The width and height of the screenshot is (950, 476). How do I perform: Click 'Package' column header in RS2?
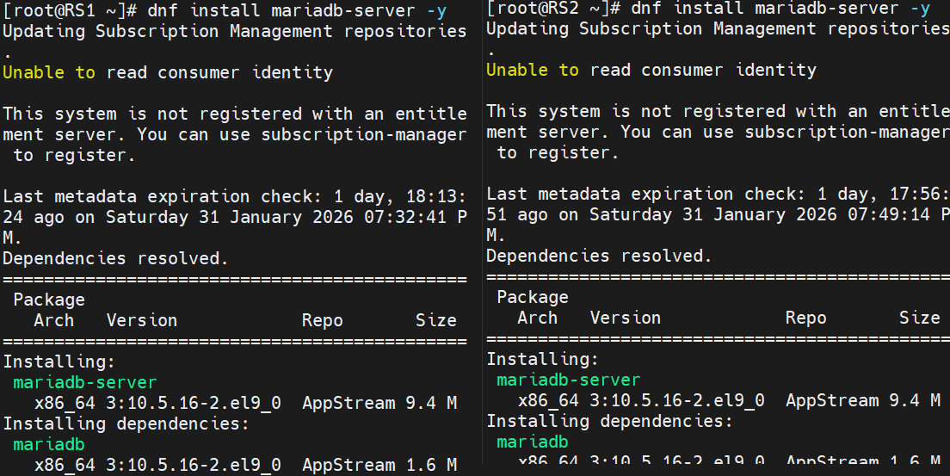533,296
